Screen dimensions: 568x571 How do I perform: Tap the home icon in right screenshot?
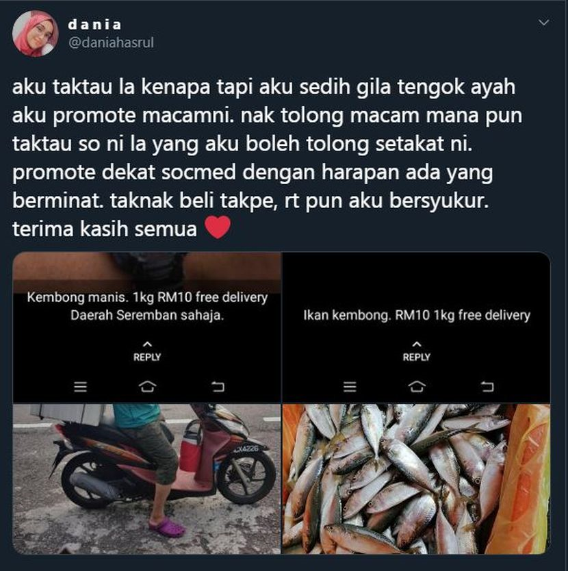coord(417,386)
